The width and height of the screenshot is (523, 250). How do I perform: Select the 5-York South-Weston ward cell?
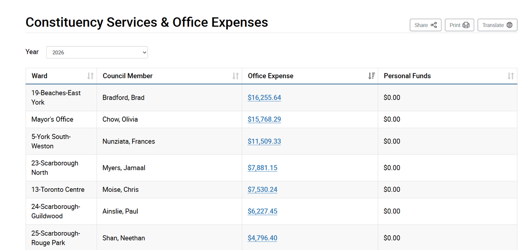[61, 141]
